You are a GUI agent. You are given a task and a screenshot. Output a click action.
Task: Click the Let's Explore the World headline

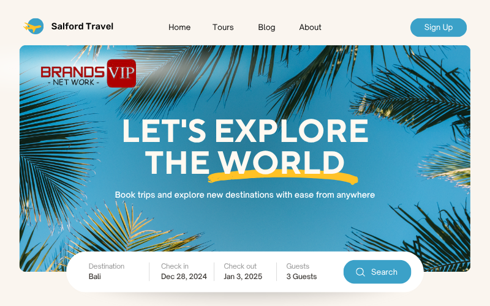[246, 146]
